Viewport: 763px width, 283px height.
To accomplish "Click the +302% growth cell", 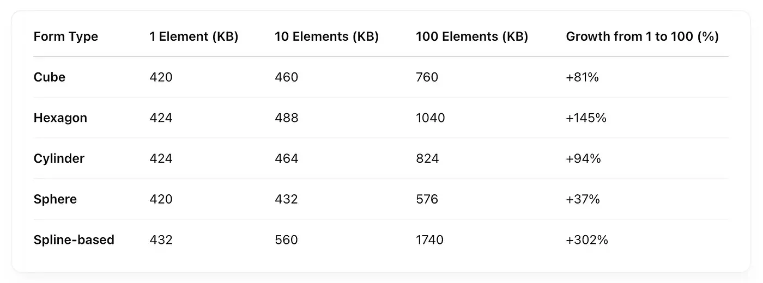I will pyautogui.click(x=587, y=239).
